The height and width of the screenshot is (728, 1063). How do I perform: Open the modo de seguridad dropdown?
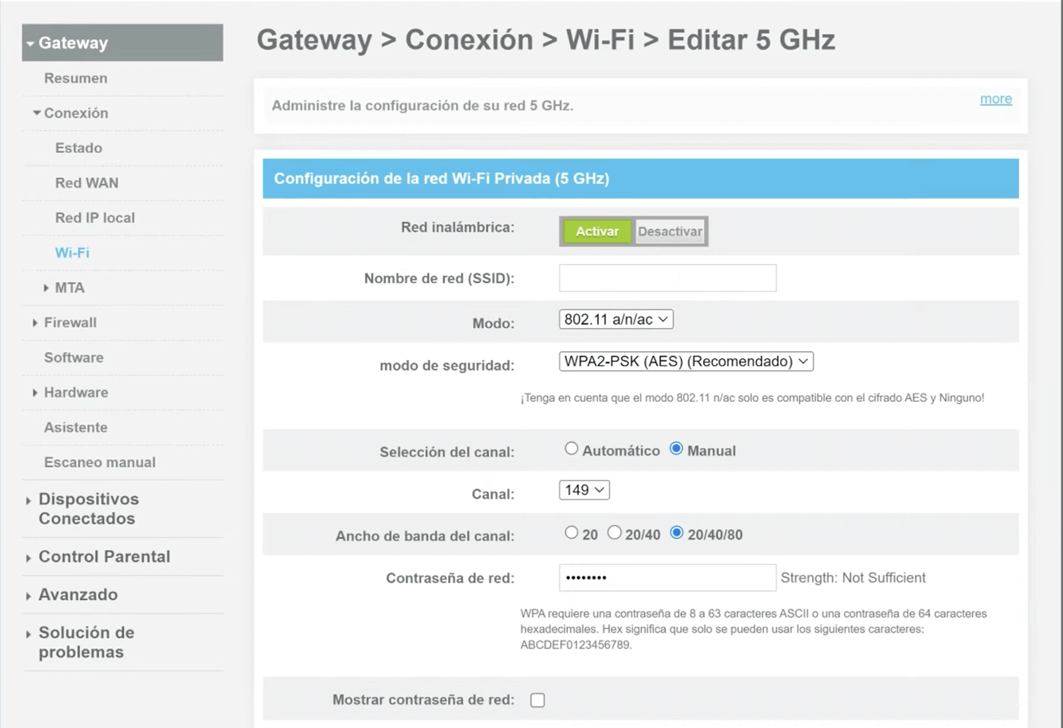(685, 362)
